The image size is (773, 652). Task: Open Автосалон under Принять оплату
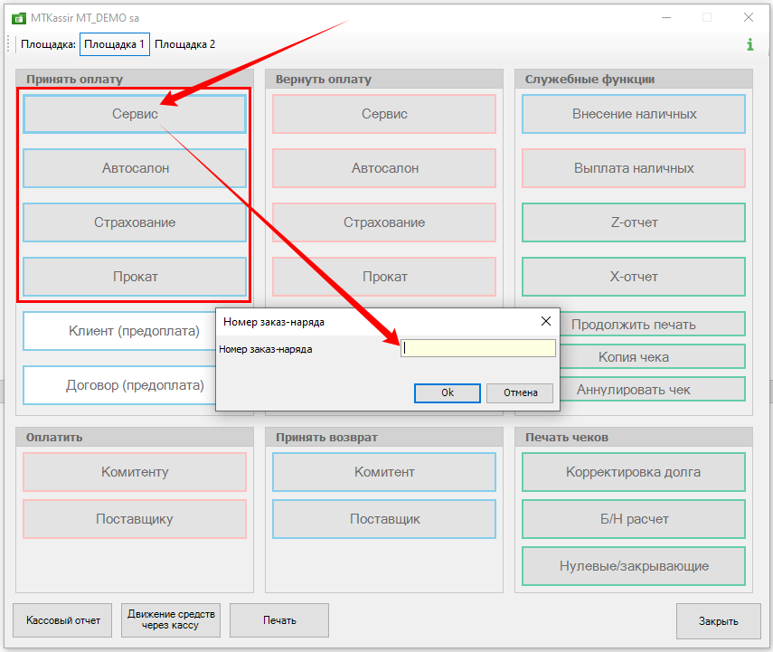(135, 168)
